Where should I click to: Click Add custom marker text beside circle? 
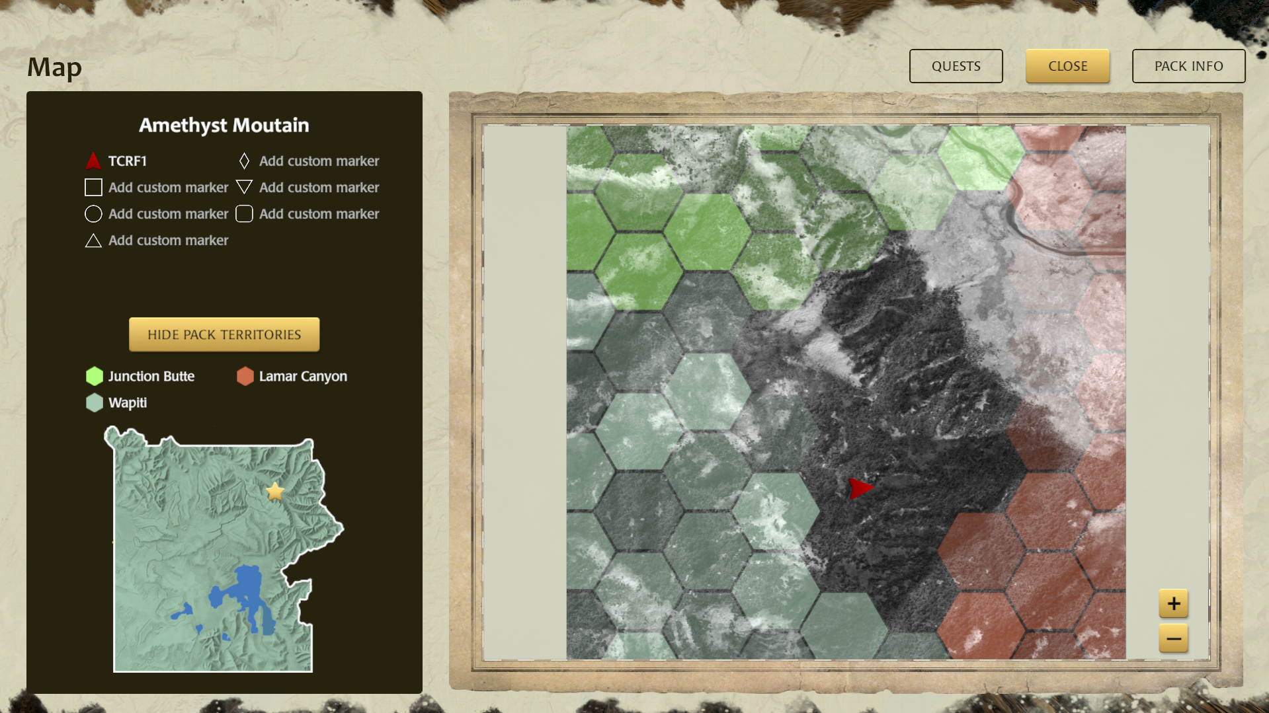tap(168, 214)
